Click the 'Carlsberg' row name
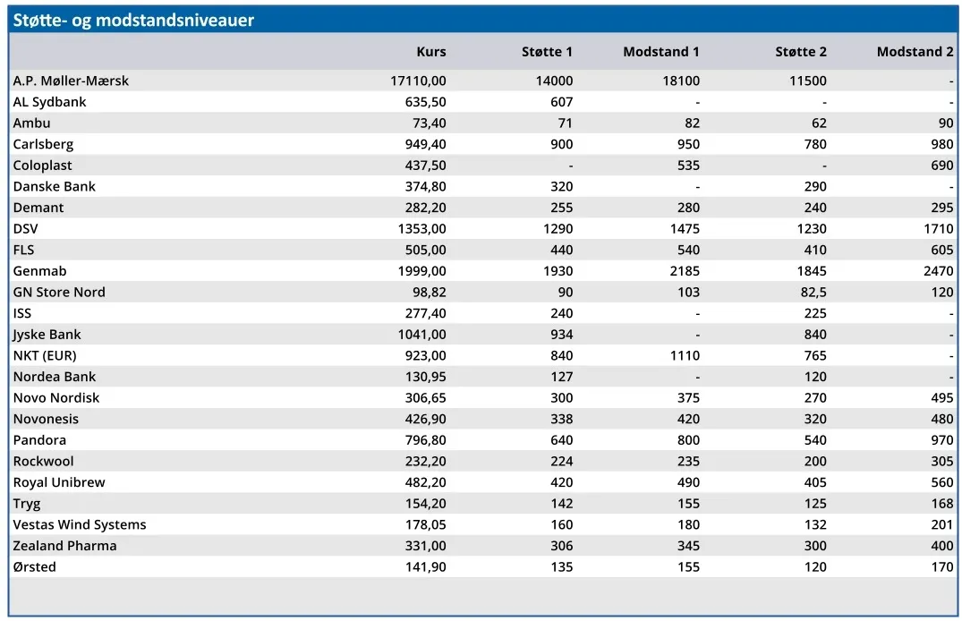The image size is (962, 621). [x=43, y=144]
